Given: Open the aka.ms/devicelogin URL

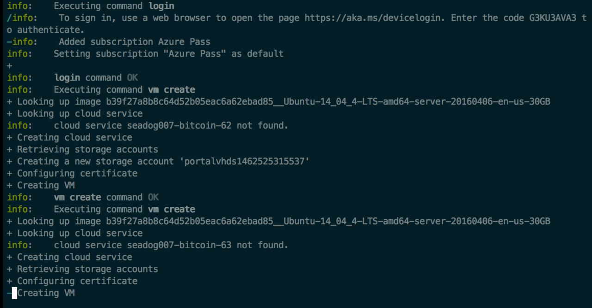Looking at the screenshot, I should coord(373,18).
